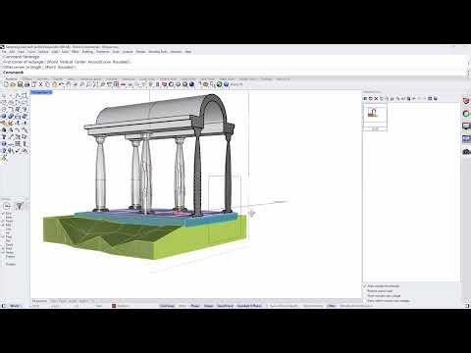This screenshot has height=353, width=471.
Task: Open the Layers panel icon
Action: click(164, 84)
